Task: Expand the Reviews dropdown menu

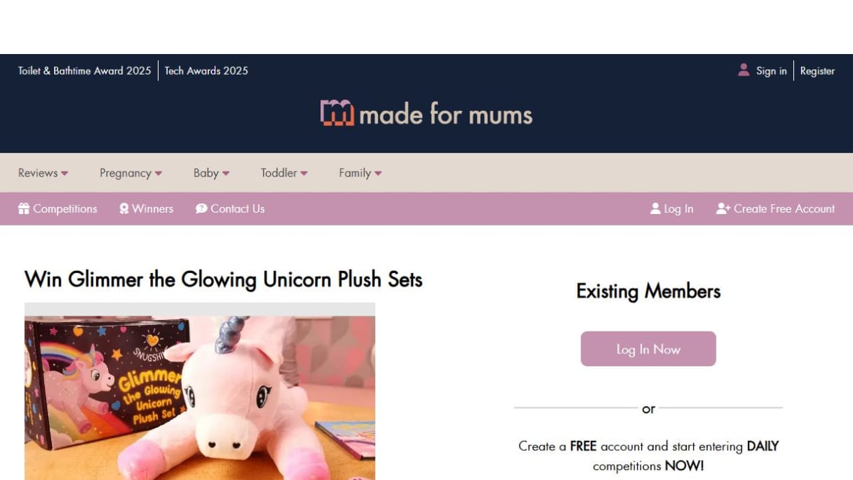Action: point(43,173)
